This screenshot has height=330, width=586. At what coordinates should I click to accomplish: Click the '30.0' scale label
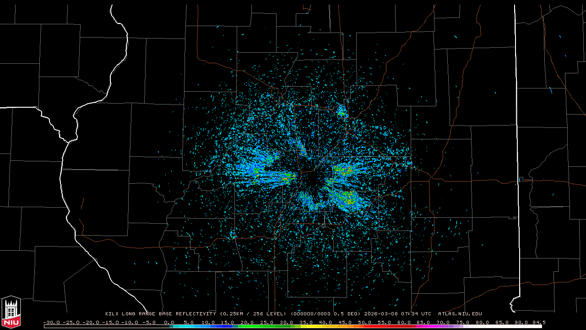pyautogui.click(x=287, y=323)
